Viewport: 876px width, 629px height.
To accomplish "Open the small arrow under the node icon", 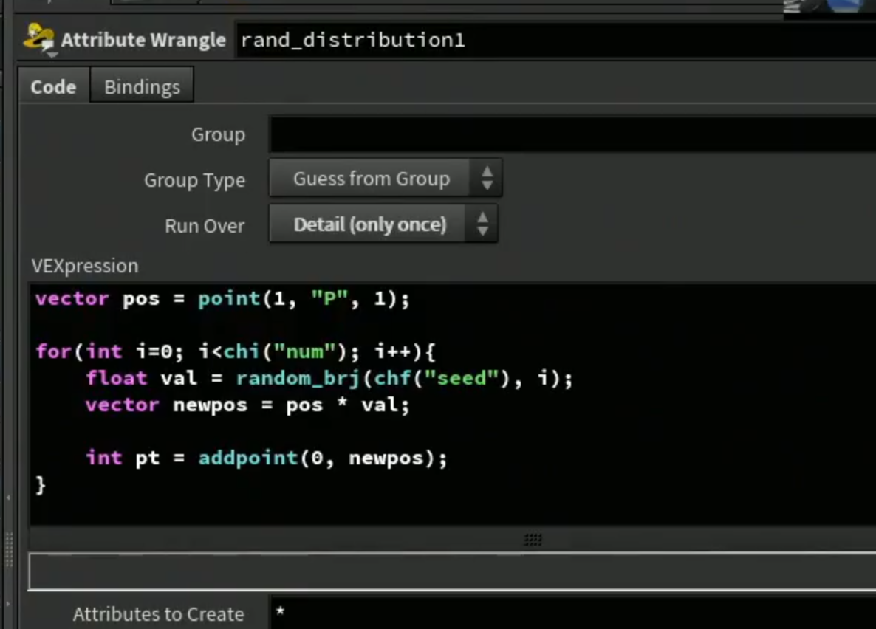I will point(52,55).
